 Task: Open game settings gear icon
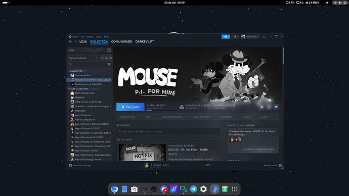262,107
